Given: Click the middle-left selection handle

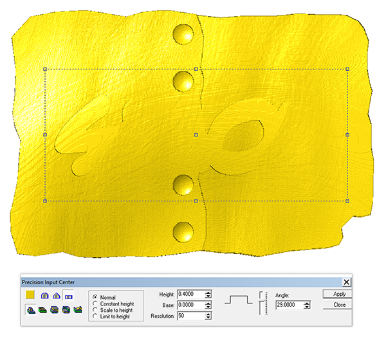Looking at the screenshot, I should tap(45, 135).
